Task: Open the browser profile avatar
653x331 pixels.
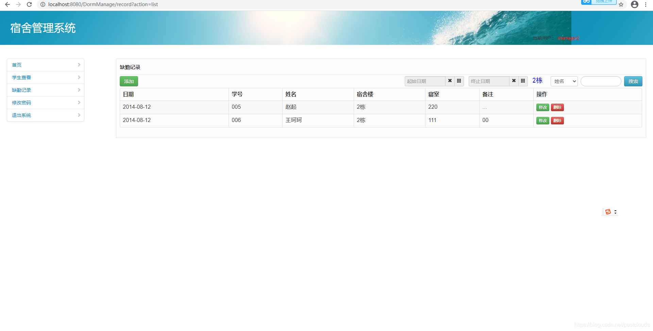Action: click(x=635, y=4)
